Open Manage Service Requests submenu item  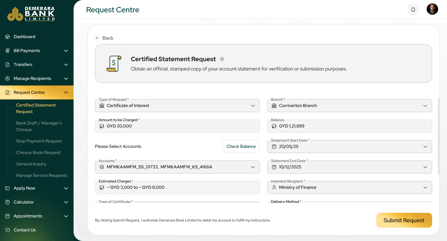[x=42, y=175]
